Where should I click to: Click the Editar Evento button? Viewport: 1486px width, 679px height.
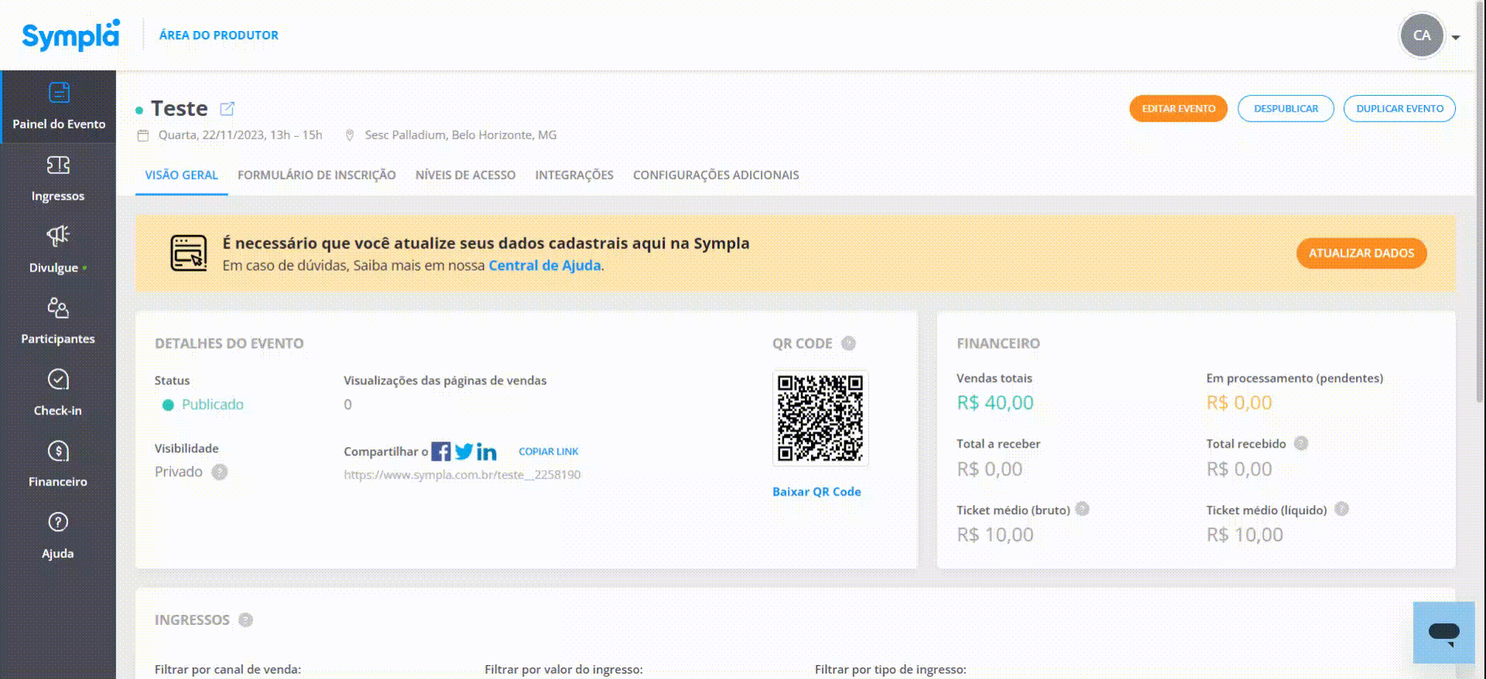(1178, 109)
